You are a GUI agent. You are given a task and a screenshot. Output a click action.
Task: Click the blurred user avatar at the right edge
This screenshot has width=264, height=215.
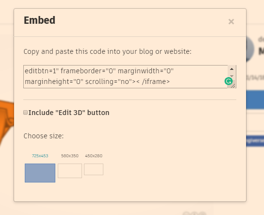(x=250, y=49)
